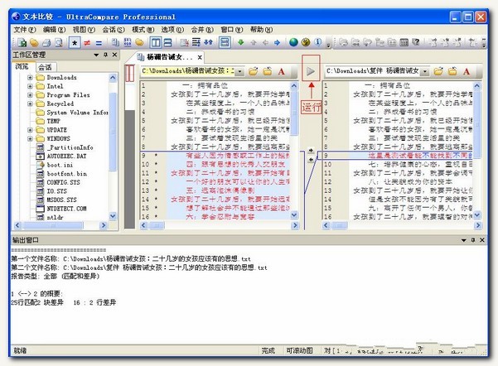Open the 合并 menu

202,30
